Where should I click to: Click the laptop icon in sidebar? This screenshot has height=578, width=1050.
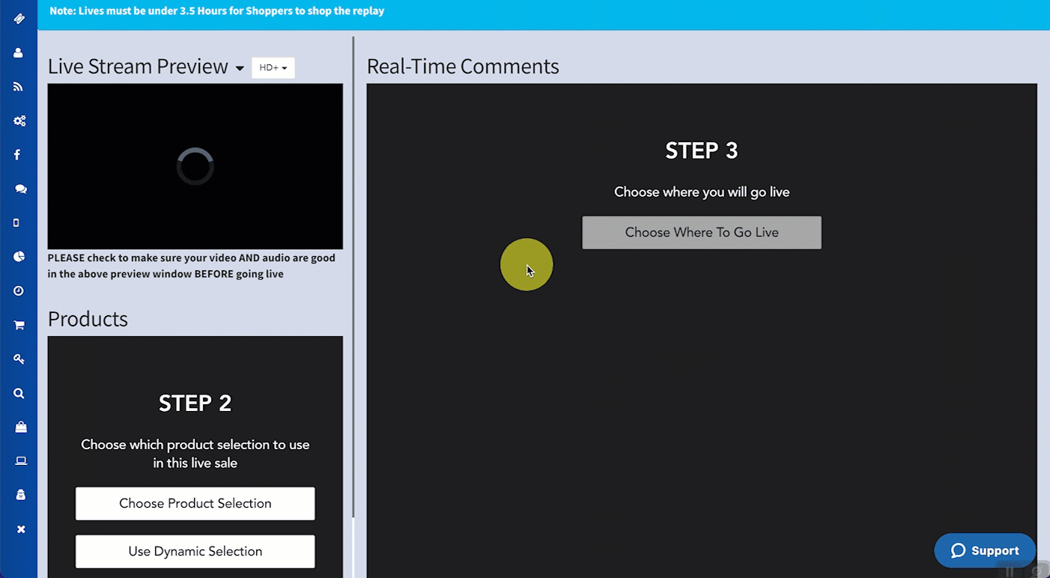point(20,461)
